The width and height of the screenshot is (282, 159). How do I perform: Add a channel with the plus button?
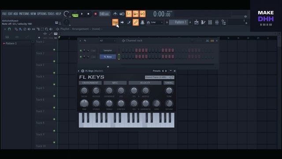pos(108,67)
